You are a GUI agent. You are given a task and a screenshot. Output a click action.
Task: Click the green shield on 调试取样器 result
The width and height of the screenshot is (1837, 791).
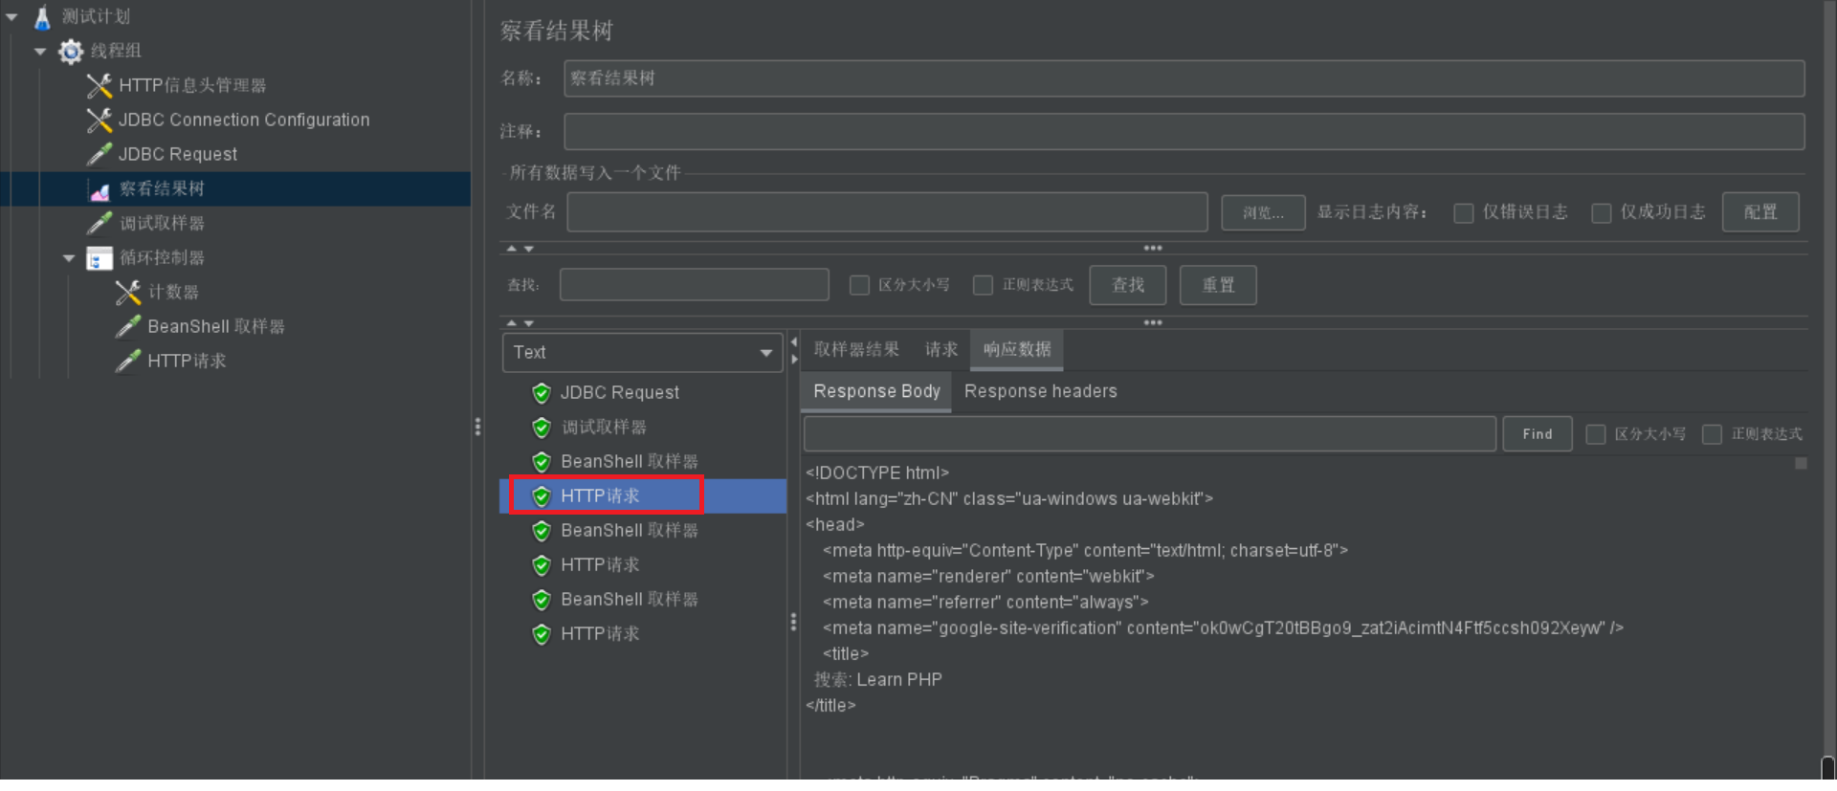(542, 428)
